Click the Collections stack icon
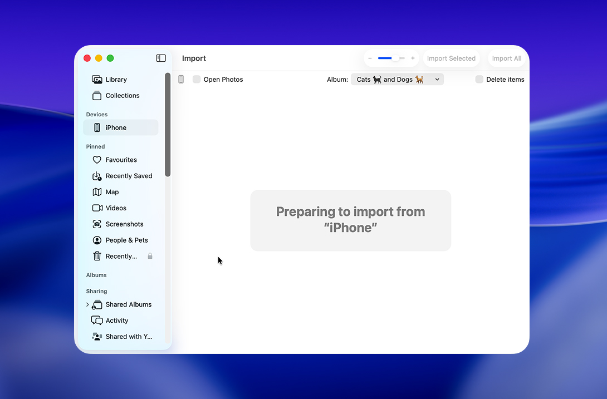This screenshot has height=399, width=607. [97, 96]
